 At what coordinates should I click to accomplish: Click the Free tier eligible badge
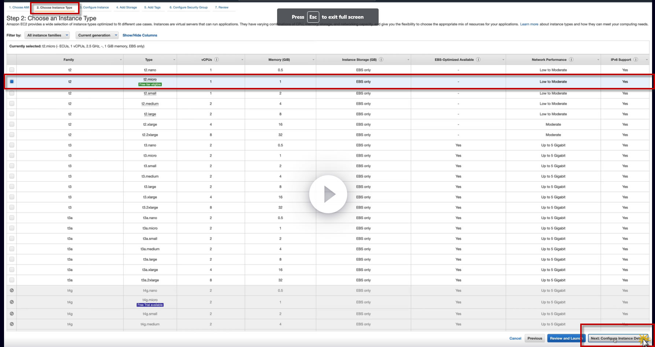pyautogui.click(x=150, y=84)
